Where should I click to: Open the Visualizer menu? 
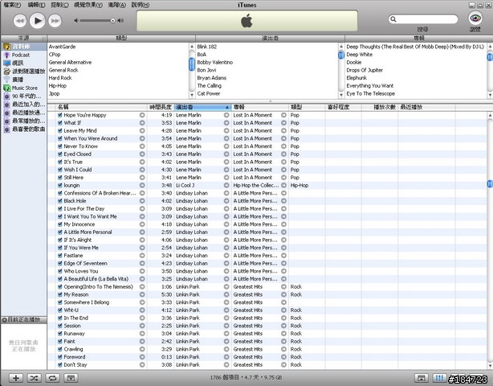[x=88, y=5]
